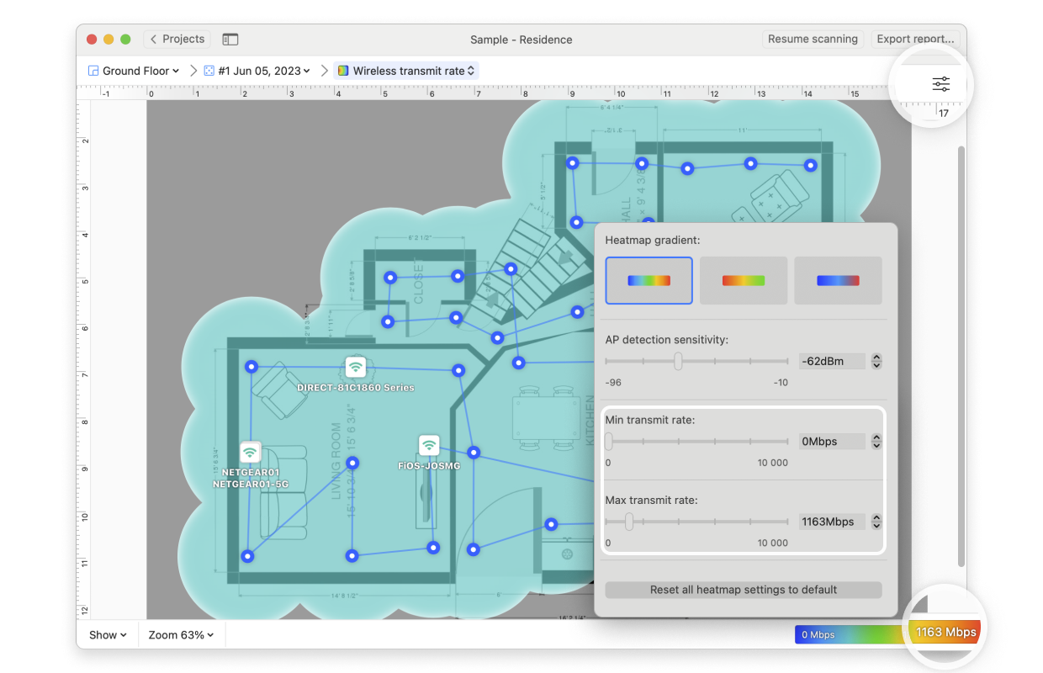Screen dimensions: 1043x673
Task: Click the 1163Mbps max rate field
Action: point(832,522)
